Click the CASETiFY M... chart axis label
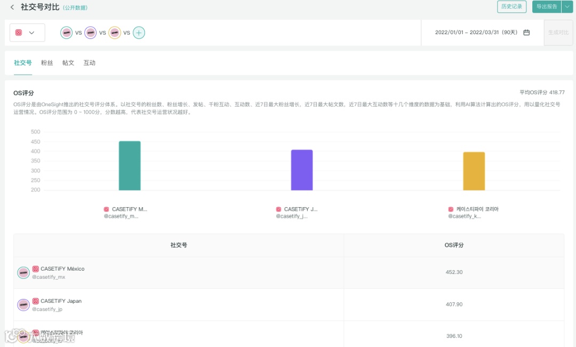Screen dimensions: 576x347 (129, 209)
